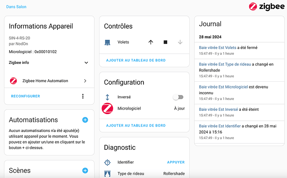The image size is (287, 178).
Task: Add an automation with the plus icon
Action: click(x=85, y=120)
